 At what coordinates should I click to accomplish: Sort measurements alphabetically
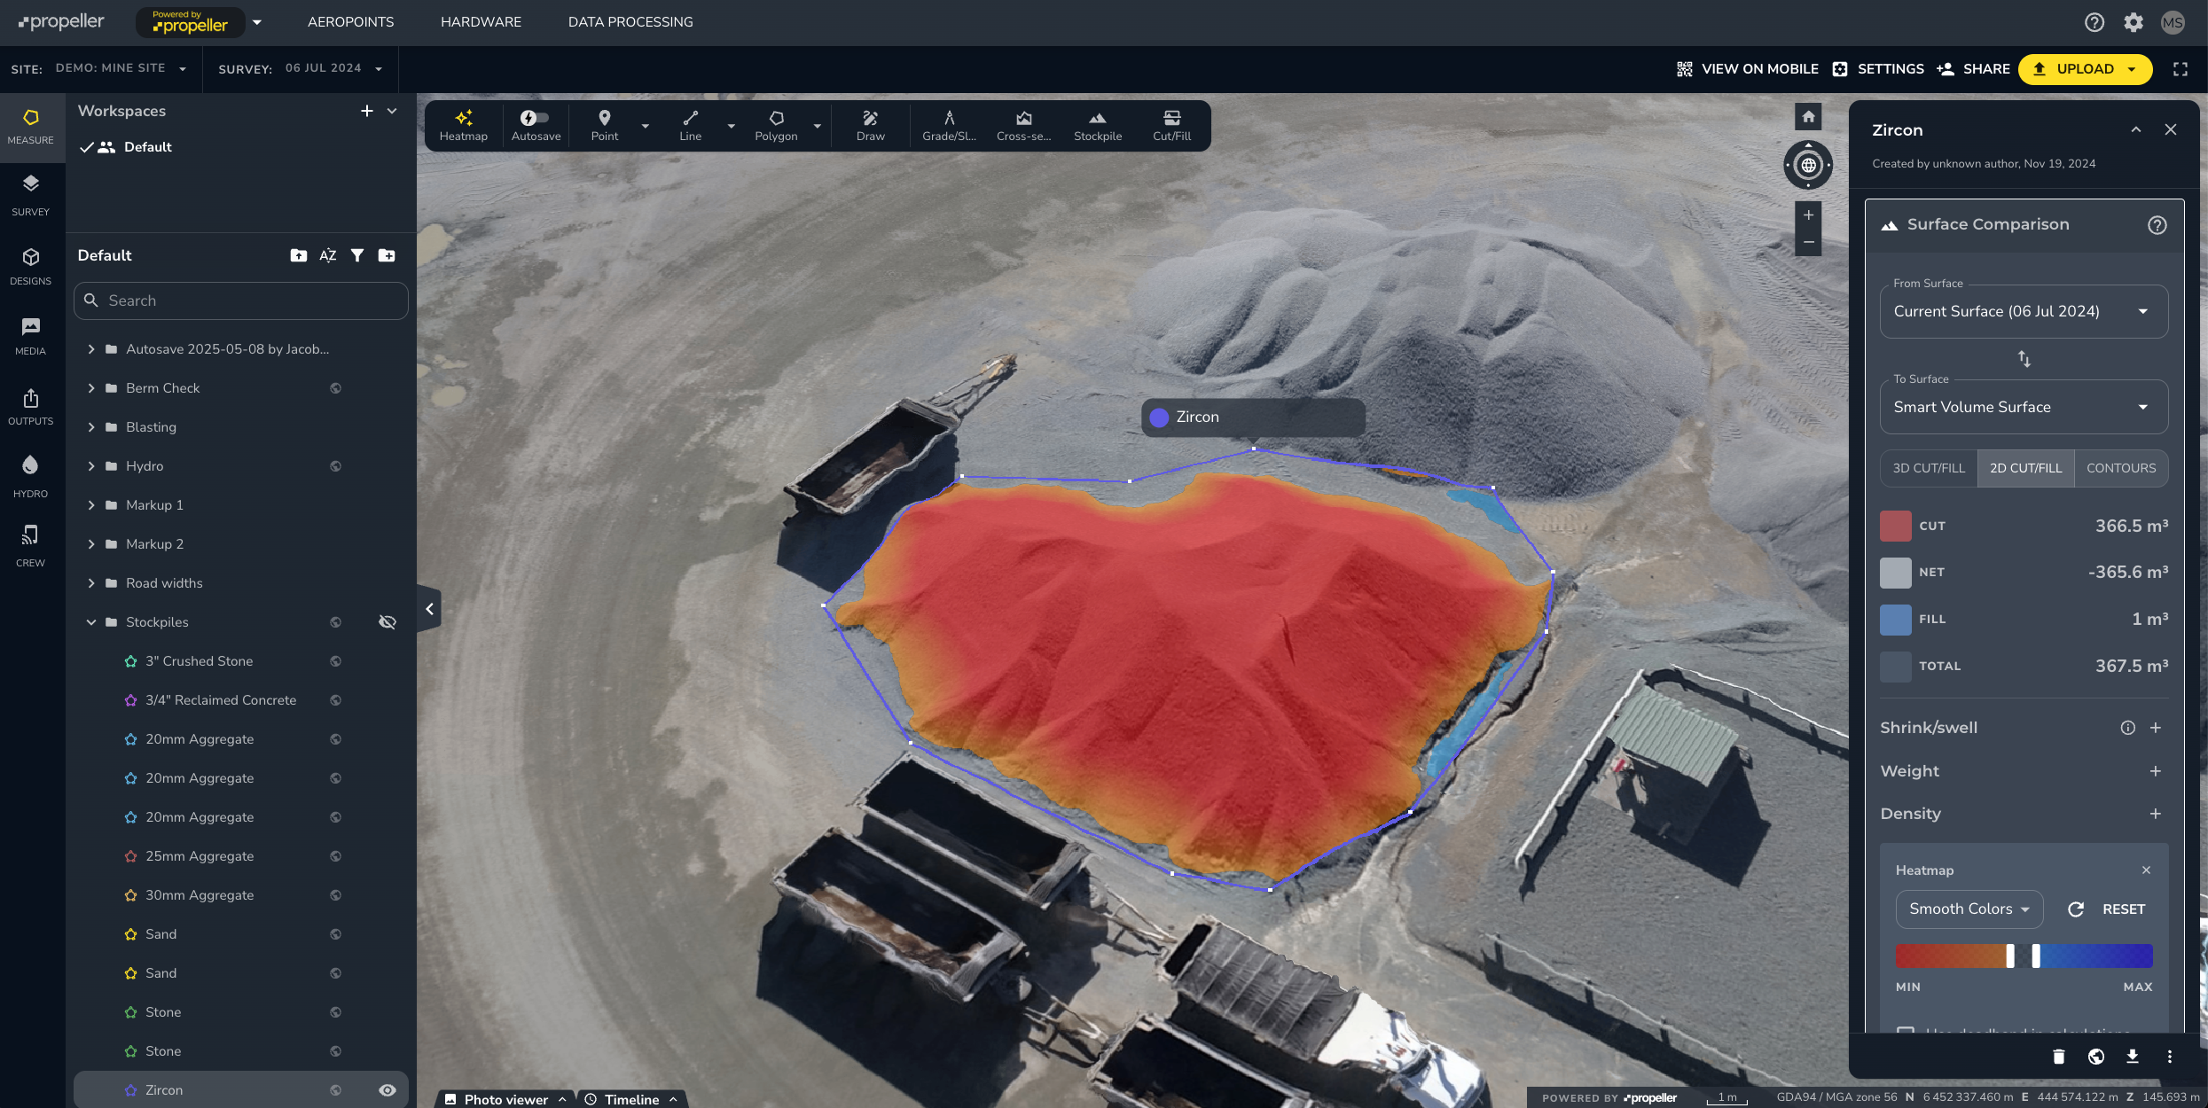click(x=327, y=255)
